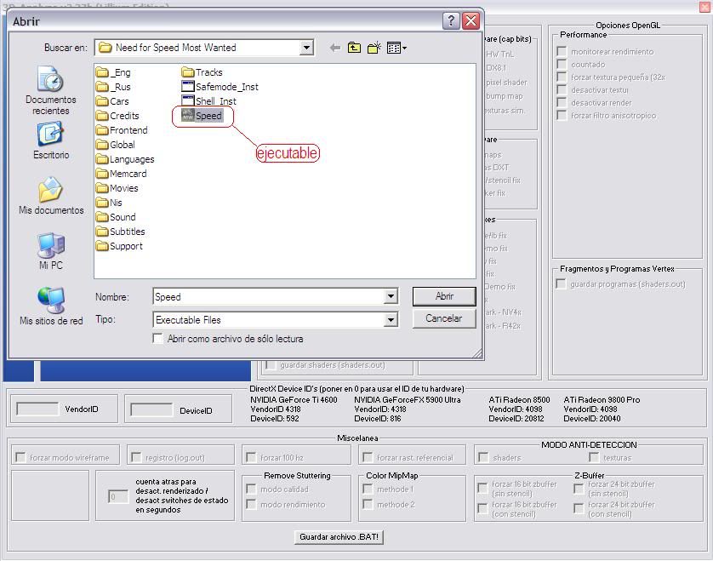Expand the Tipo file type dropdown

(391, 320)
